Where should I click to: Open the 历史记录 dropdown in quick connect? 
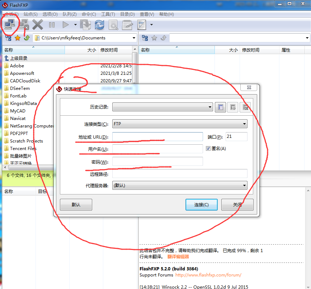pos(162,107)
